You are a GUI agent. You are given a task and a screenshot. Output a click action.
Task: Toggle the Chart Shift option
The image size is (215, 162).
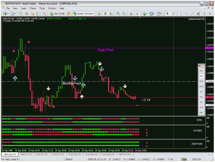tap(137, 13)
